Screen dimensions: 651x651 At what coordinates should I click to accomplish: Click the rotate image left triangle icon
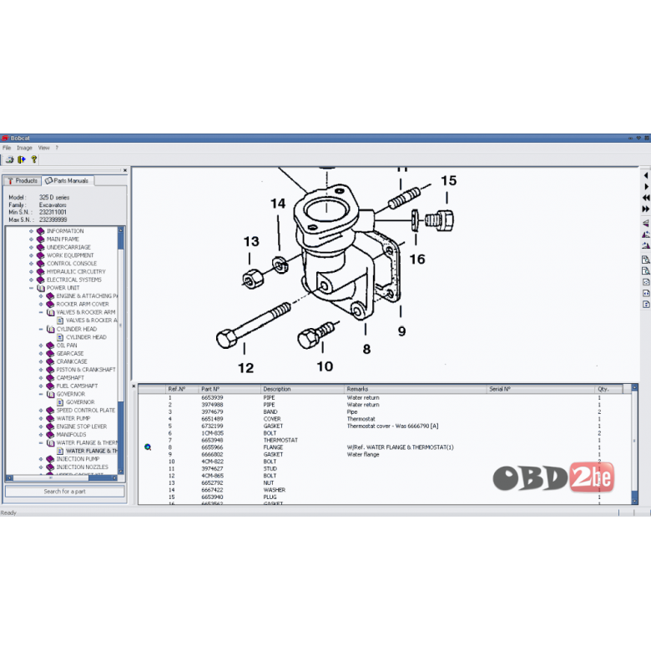click(x=646, y=235)
